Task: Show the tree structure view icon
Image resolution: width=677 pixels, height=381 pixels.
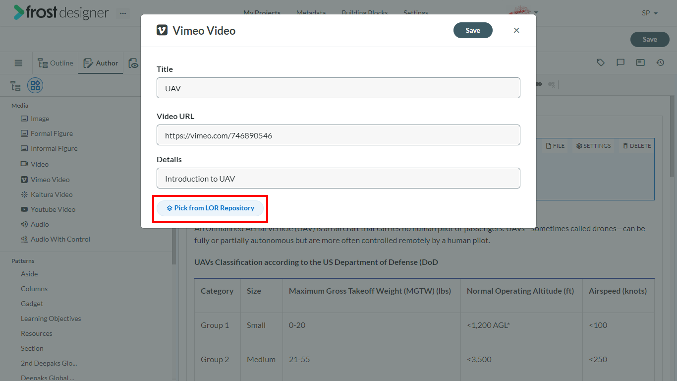Action: 16,86
